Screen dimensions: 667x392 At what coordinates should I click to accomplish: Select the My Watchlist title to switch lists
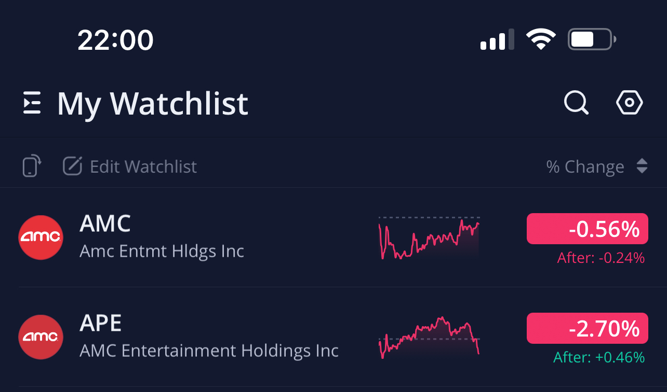[x=152, y=103]
